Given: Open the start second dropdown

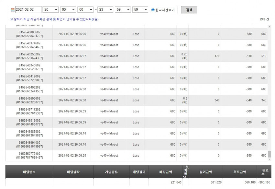Looking at the screenshot, I should [85, 9].
